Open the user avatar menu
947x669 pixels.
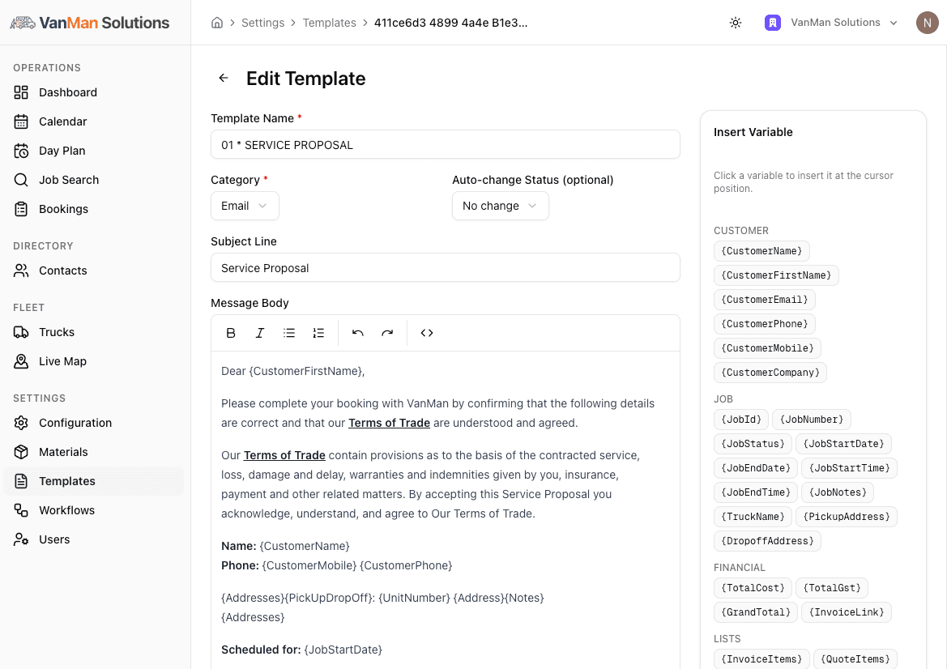927,23
